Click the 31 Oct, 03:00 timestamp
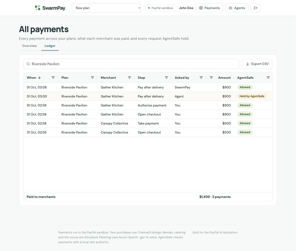Viewport: 296px width, 251px height. (37, 96)
